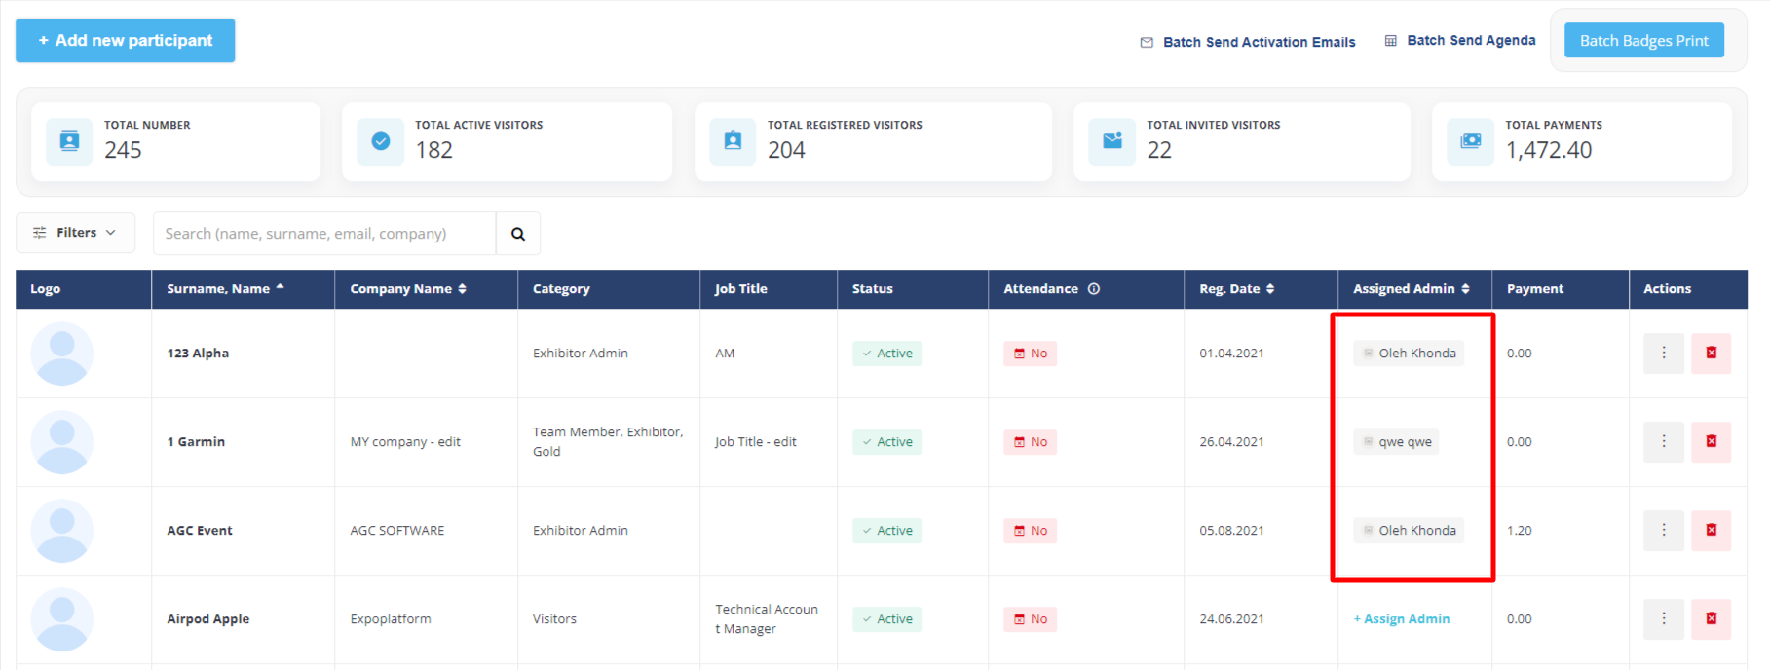Viewport: 1770px width, 670px height.
Task: Open three-dot actions menu for Airpod Apple
Action: pos(1663,619)
